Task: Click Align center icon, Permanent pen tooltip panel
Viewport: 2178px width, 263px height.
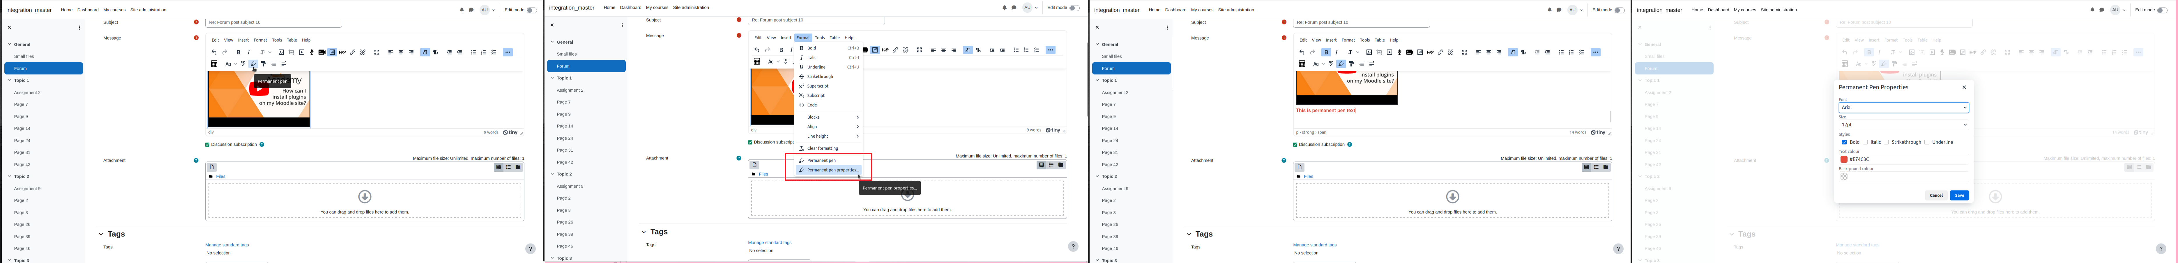Action: 401,52
